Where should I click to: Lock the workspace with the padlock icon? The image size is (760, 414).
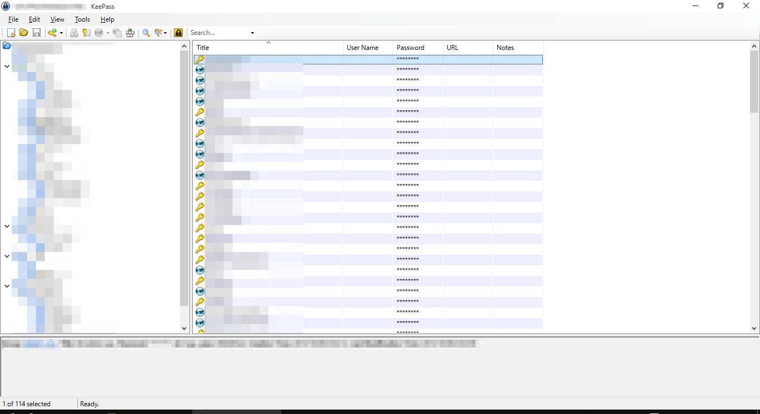178,33
